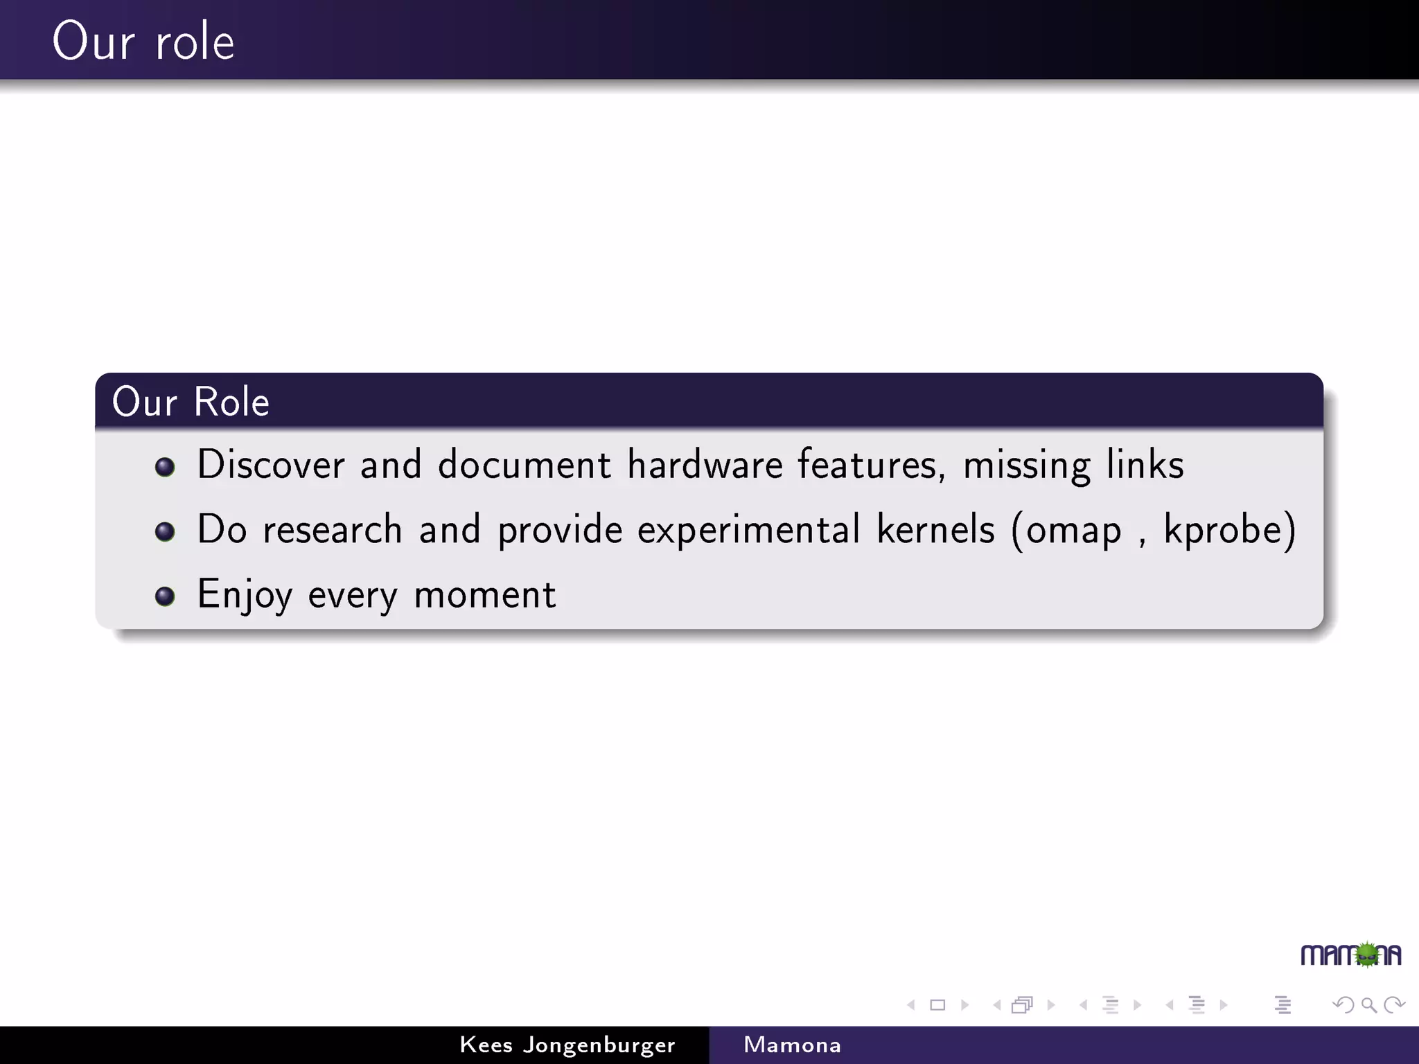Click the next section arrow

tap(1224, 1005)
